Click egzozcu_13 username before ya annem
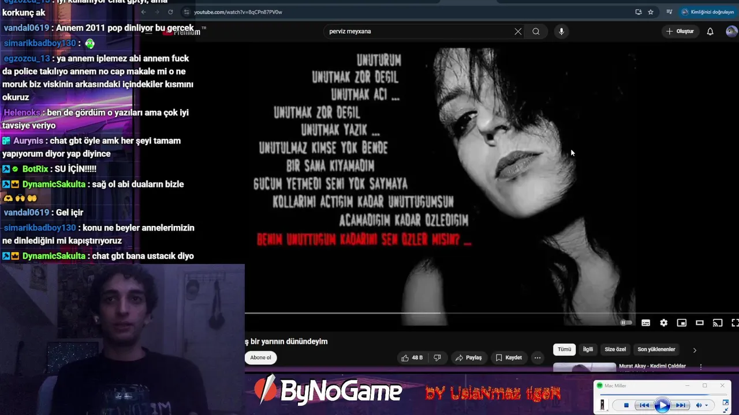The height and width of the screenshot is (415, 739). tap(27, 58)
